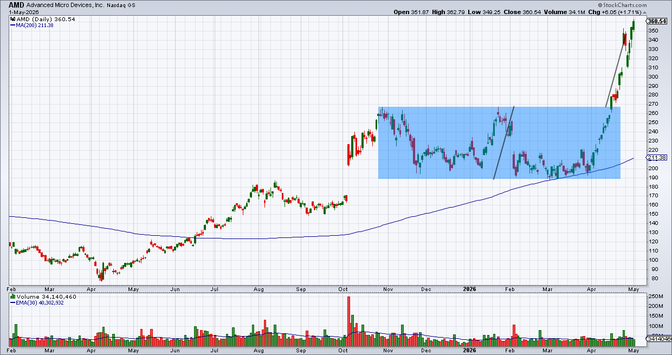672x355 pixels.
Task: Click the boxed 360.54 last price tag on the right
Action: click(657, 21)
